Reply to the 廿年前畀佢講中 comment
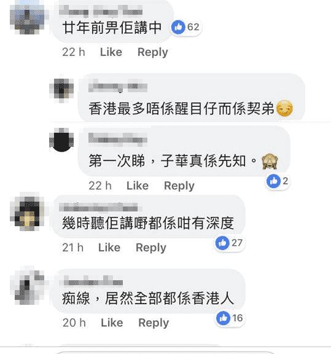331x354 pixels. click(153, 52)
